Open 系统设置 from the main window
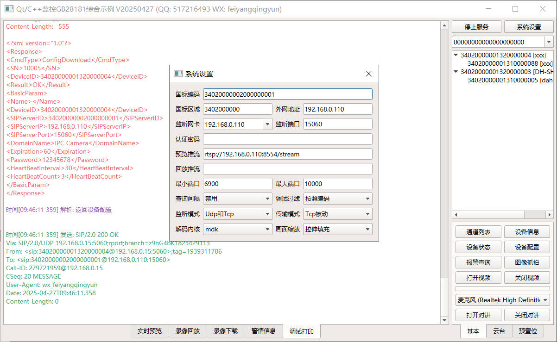Image resolution: width=557 pixels, height=342 pixels. pyautogui.click(x=529, y=27)
